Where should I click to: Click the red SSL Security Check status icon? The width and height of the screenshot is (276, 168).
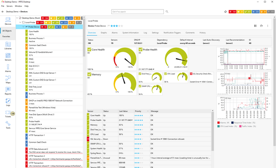pos(191,74)
